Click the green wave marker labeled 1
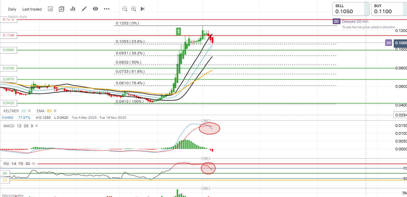The width and height of the screenshot is (407, 197). coord(178,32)
